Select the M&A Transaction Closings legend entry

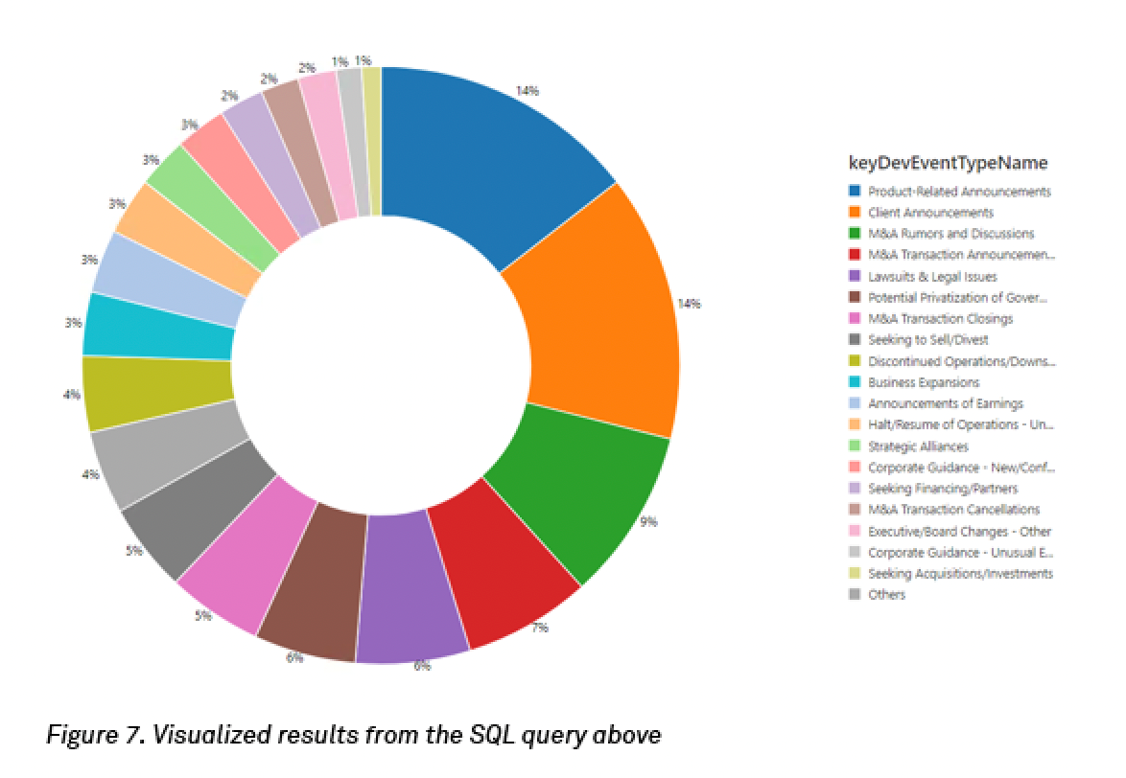[x=940, y=319]
